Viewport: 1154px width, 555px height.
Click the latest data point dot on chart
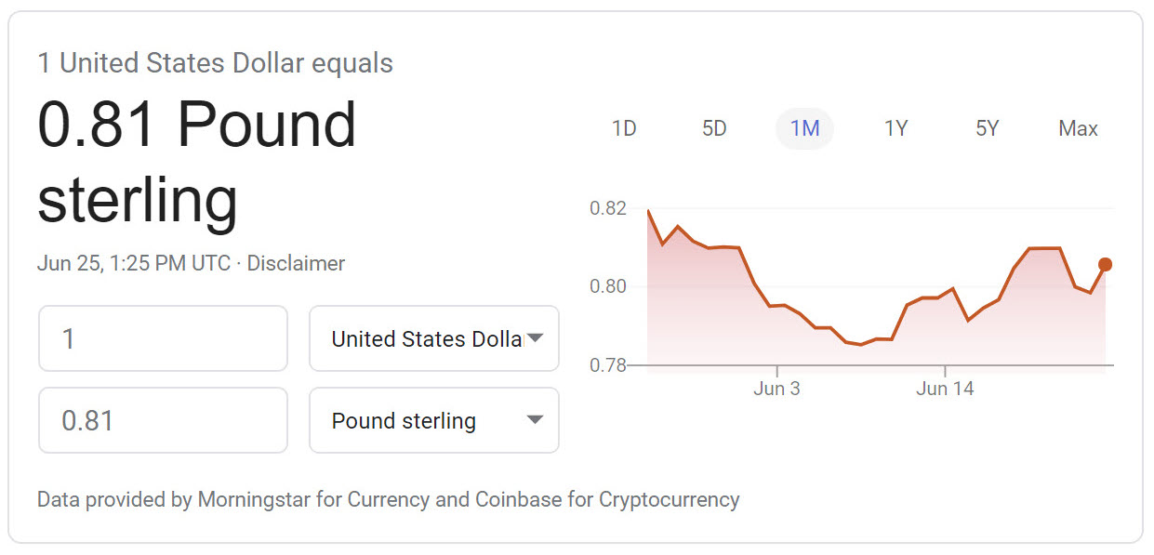[x=1105, y=265]
